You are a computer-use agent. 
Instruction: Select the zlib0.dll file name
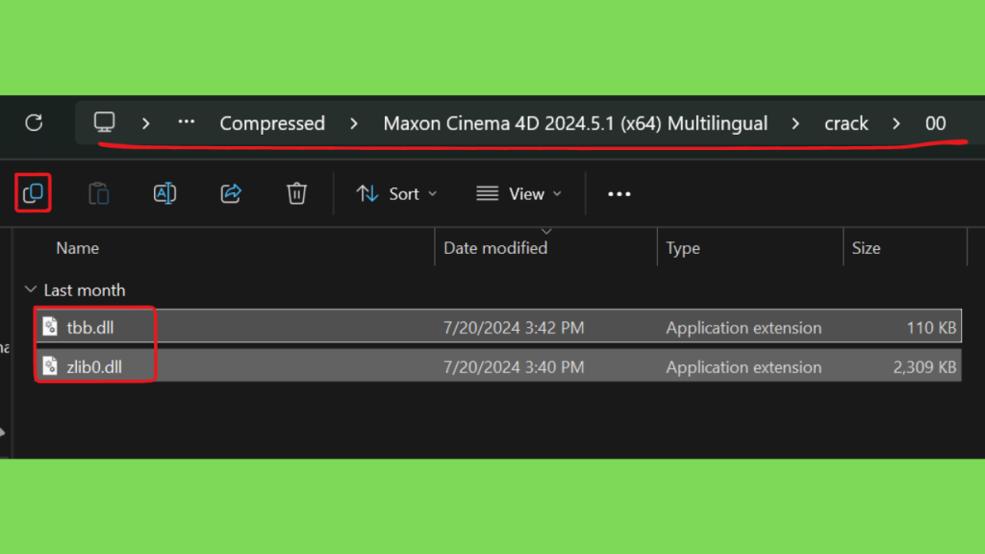click(94, 366)
